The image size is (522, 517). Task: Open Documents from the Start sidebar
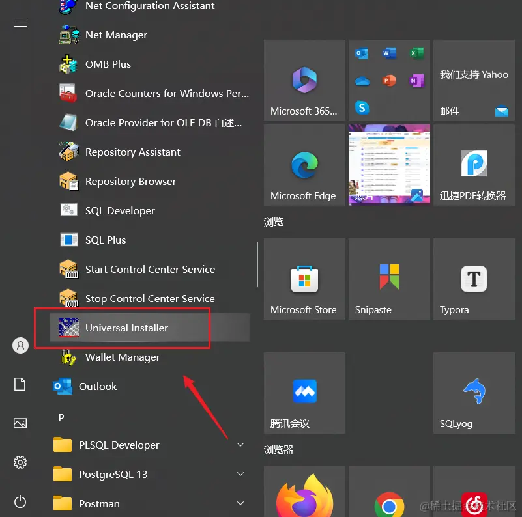coord(20,384)
